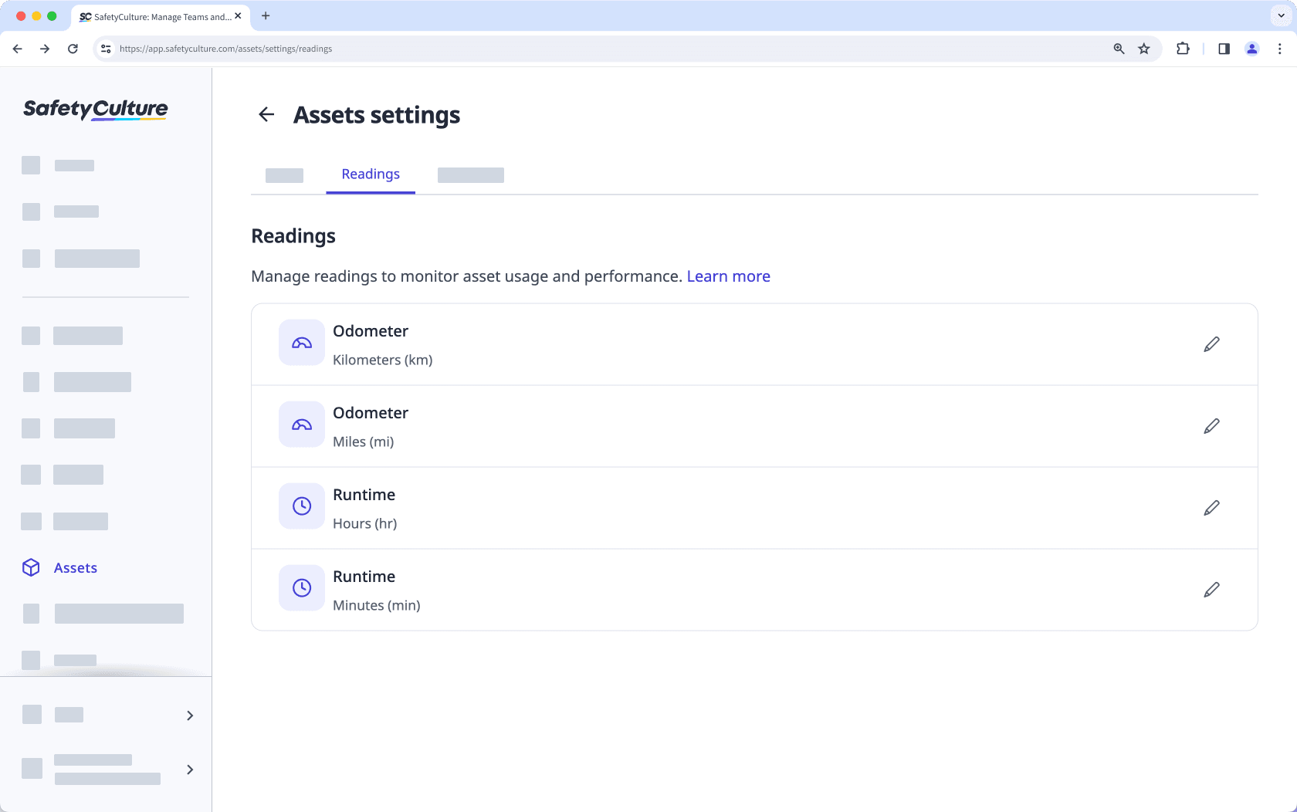Edit the Runtime Minutes reading
1297x812 pixels.
point(1211,590)
